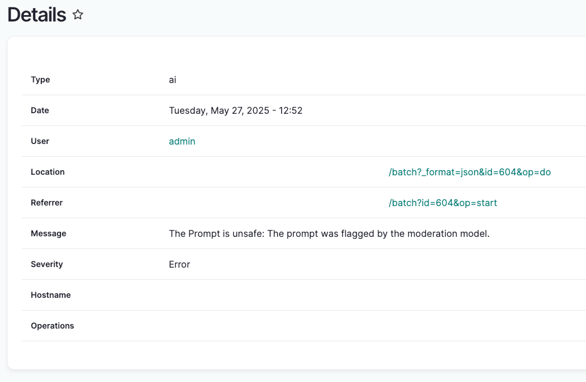Click the star icon next to Details
Image resolution: width=586 pixels, height=382 pixels.
(x=77, y=15)
